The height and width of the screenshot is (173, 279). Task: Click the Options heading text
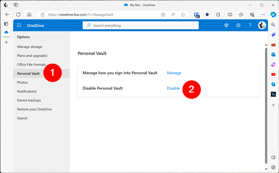23,37
